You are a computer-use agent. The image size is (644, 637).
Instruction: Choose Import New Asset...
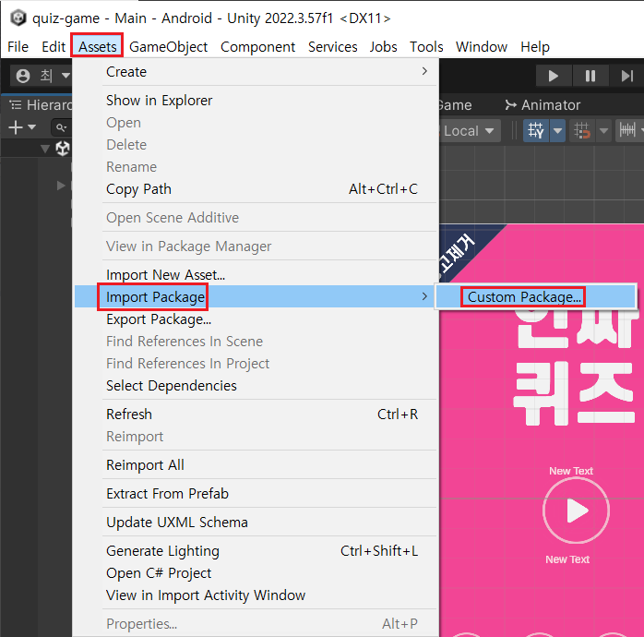pos(256,274)
